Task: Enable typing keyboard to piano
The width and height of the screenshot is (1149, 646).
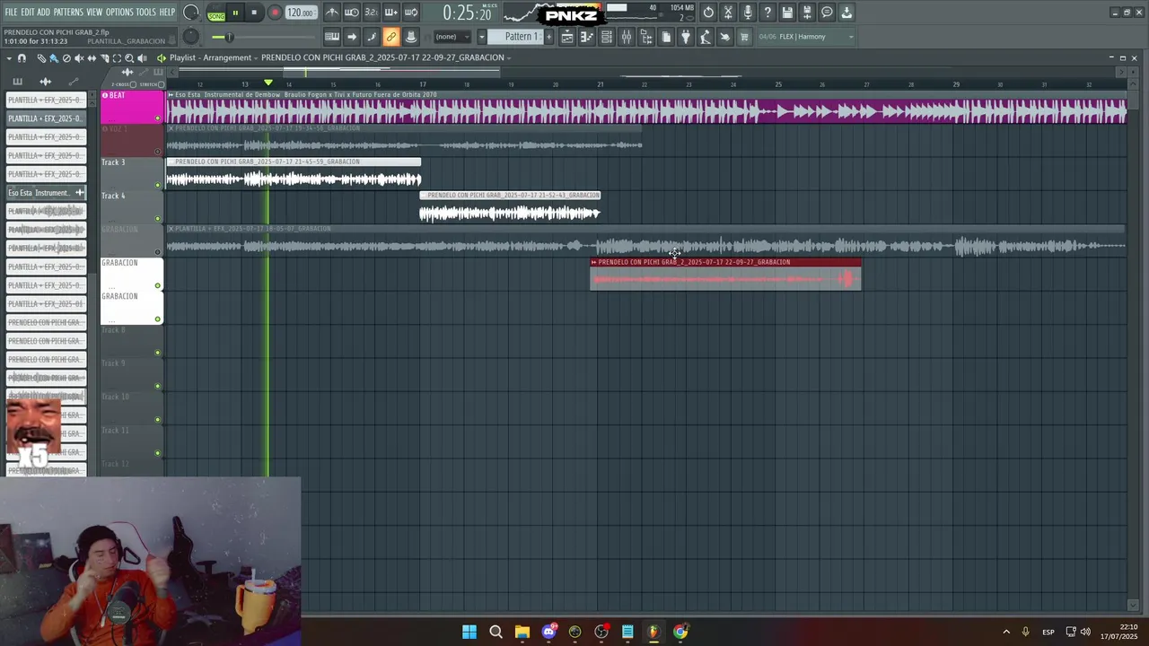Action: tap(332, 37)
